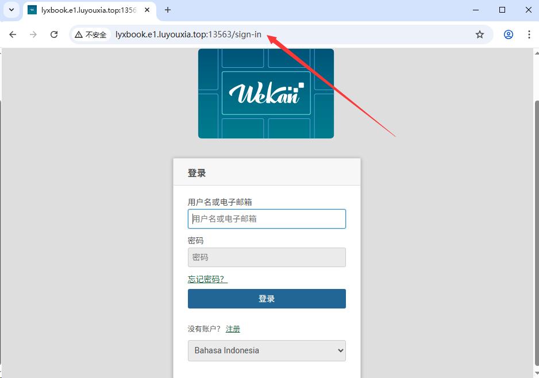Open the 不安全 site security info
Image resolution: width=539 pixels, height=378 pixels.
click(x=91, y=34)
